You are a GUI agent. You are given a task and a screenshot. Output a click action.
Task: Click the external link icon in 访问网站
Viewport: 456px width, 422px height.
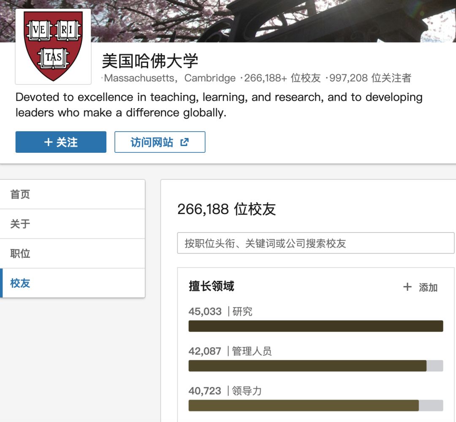[x=185, y=142]
